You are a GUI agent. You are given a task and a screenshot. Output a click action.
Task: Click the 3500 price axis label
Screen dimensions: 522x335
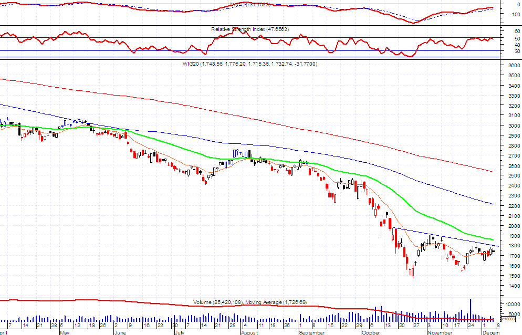click(x=514, y=75)
